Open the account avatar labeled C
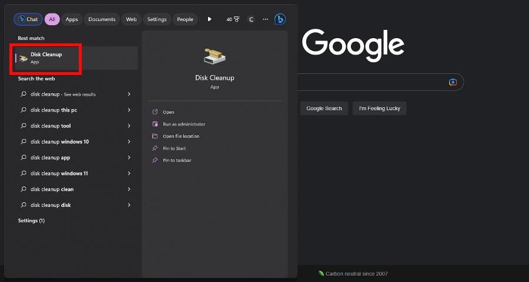 (251, 19)
